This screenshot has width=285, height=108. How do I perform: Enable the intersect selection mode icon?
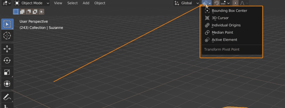click(x=42, y=12)
